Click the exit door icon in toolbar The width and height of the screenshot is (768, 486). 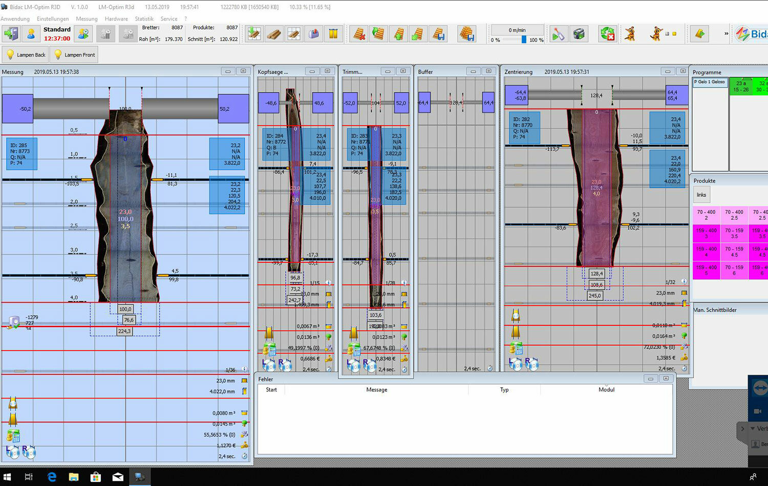click(x=11, y=34)
